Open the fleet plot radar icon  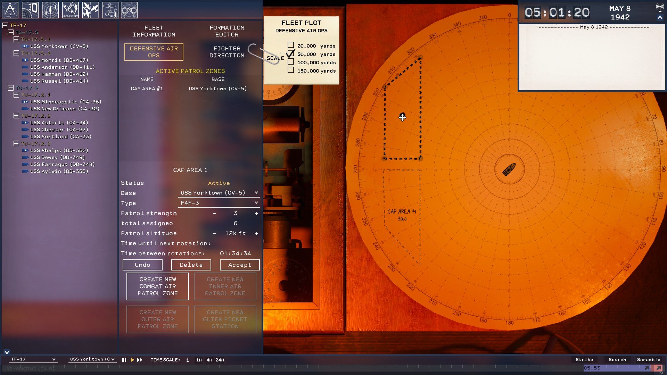[50, 10]
